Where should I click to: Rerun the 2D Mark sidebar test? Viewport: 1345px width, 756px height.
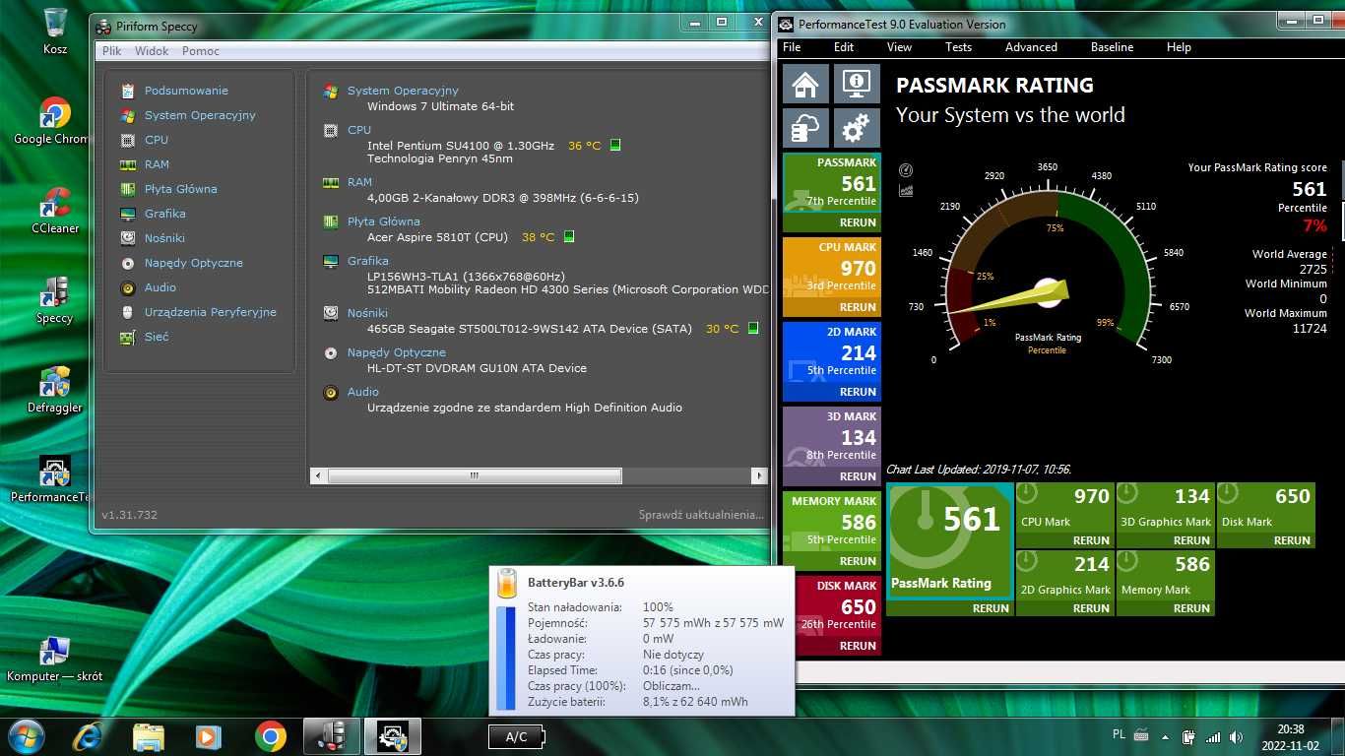click(x=858, y=392)
